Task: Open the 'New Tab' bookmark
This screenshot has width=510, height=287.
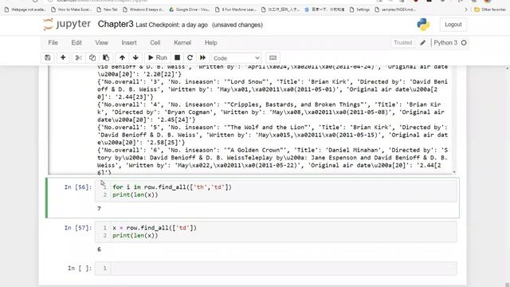Action: [x=108, y=10]
